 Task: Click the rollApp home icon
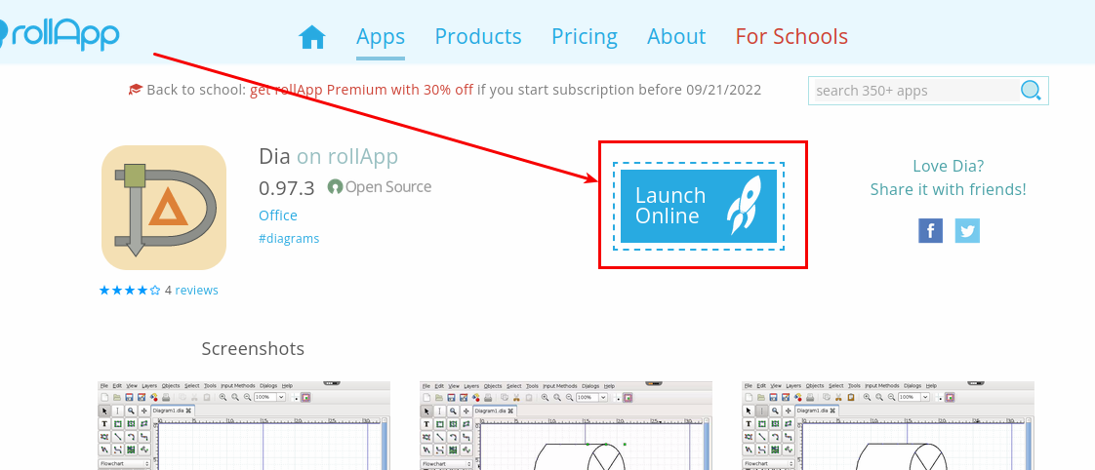(x=311, y=37)
